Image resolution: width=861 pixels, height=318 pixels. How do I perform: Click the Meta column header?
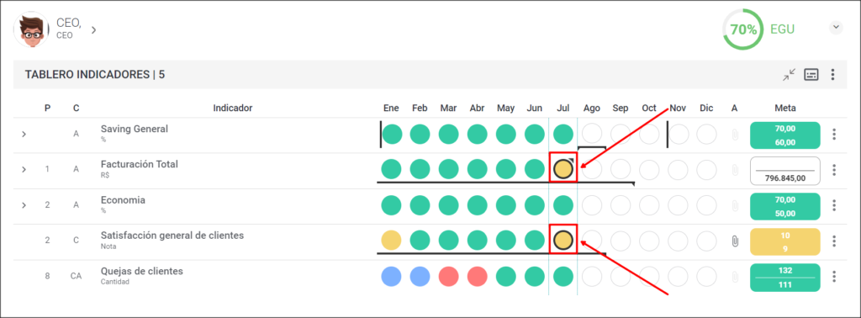click(784, 109)
